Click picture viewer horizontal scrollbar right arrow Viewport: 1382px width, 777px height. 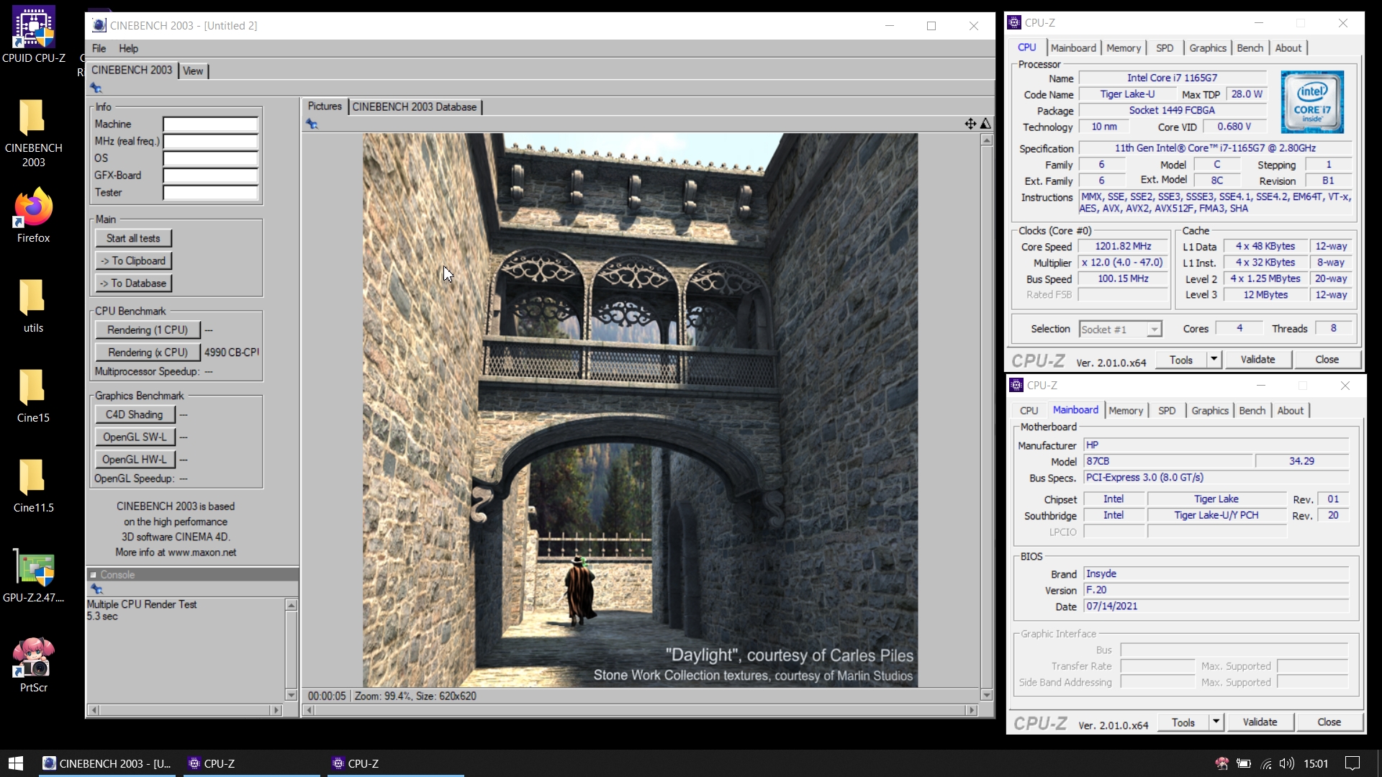[x=972, y=710]
